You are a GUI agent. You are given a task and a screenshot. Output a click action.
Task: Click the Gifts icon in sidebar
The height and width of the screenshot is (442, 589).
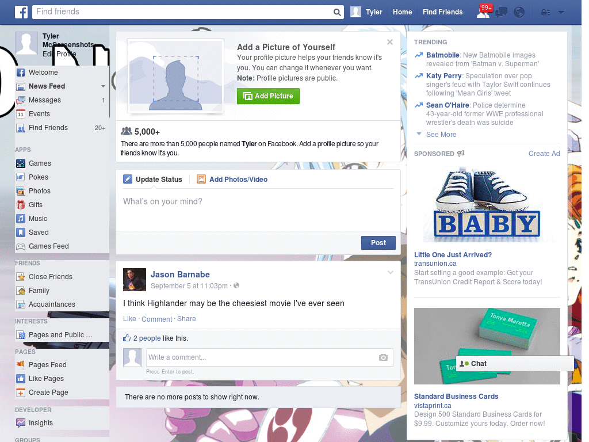(x=21, y=205)
